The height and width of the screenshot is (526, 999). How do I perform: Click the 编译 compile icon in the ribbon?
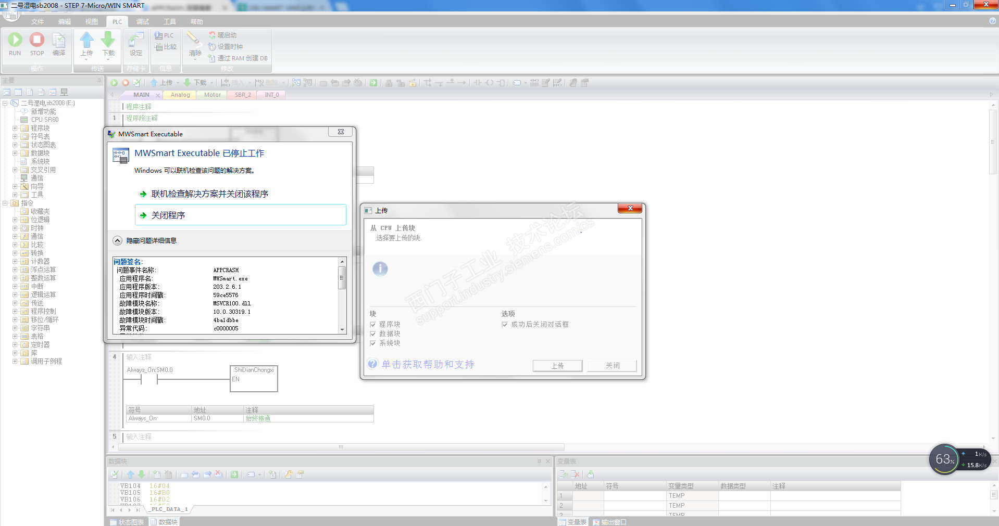(59, 40)
